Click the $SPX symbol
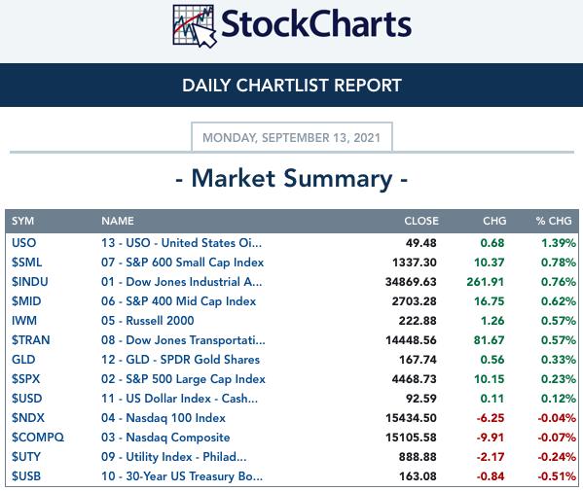Viewport: 583px width, 491px height. coord(25,379)
